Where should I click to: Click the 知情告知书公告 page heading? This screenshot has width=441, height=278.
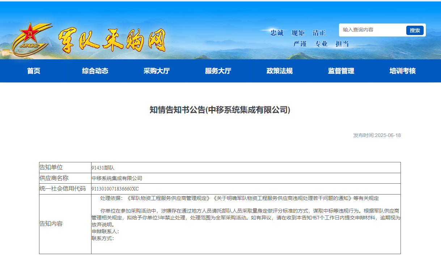point(220,110)
